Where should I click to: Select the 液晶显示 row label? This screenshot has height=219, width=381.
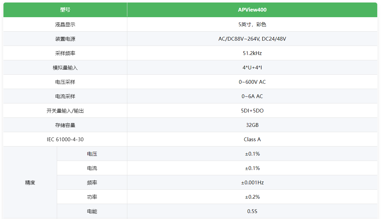click(65, 24)
